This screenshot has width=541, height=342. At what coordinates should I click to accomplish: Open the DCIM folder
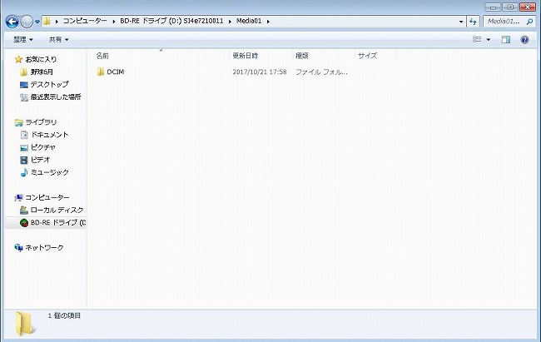pyautogui.click(x=115, y=72)
